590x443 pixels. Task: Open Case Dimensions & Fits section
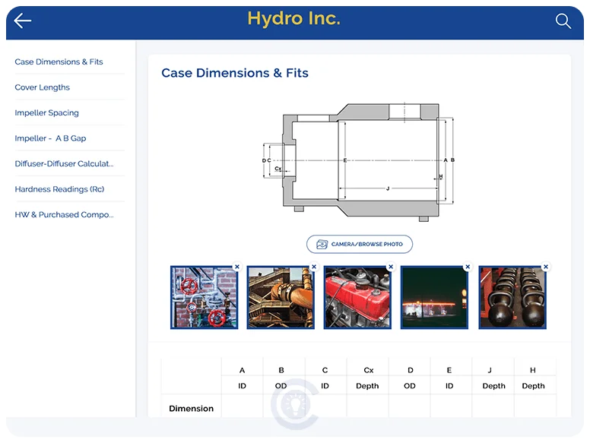[59, 62]
